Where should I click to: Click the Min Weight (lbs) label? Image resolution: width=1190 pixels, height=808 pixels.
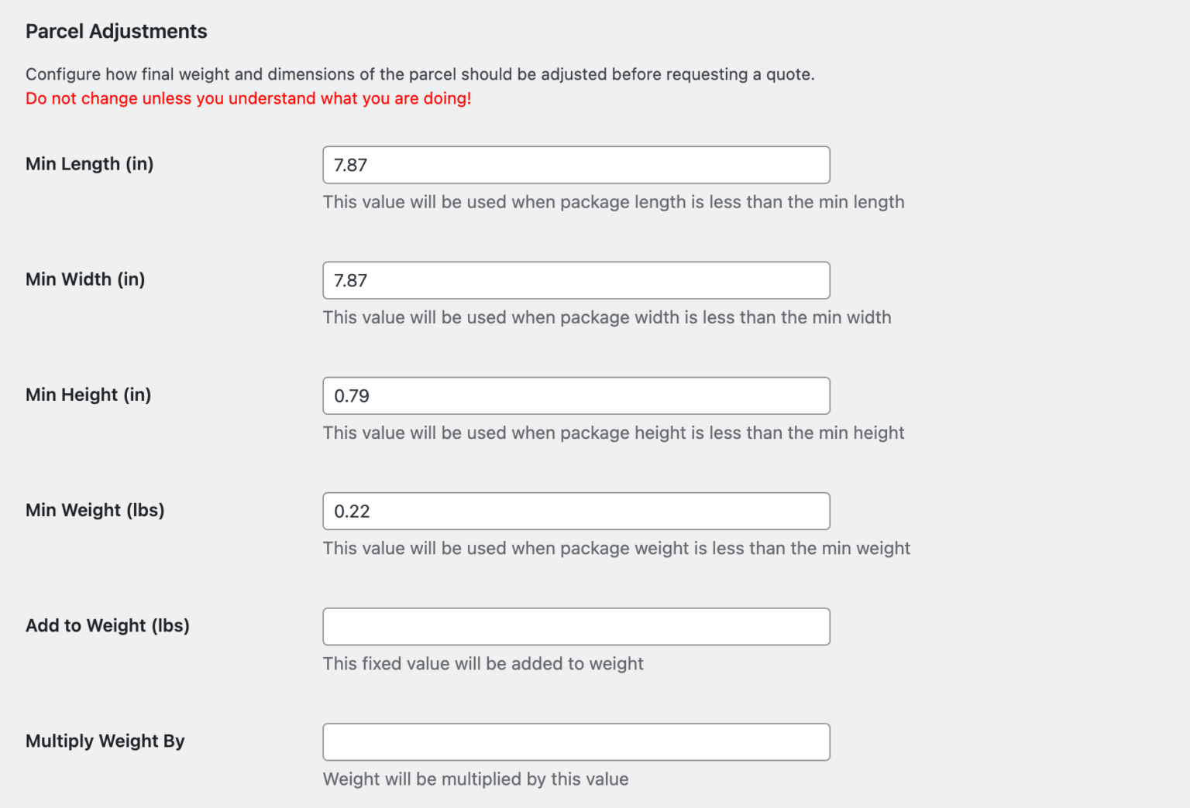[95, 509]
